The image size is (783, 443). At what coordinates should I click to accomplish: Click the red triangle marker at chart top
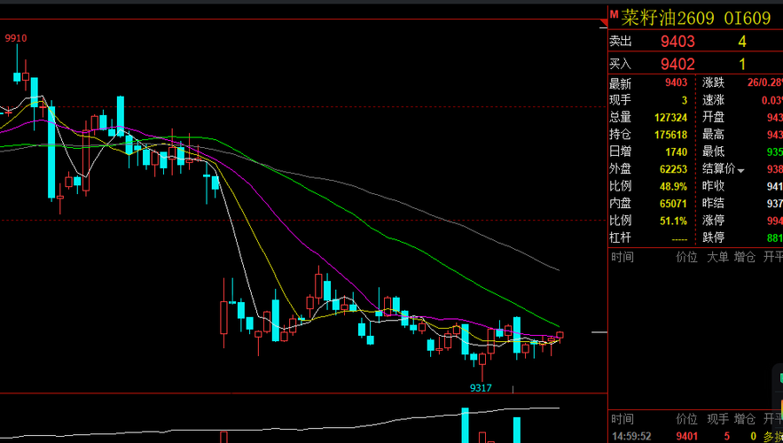[604, 22]
